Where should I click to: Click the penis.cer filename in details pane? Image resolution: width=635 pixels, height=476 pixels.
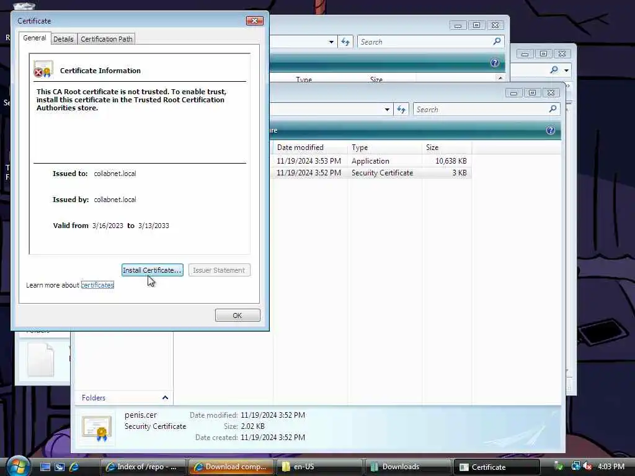[x=141, y=415]
